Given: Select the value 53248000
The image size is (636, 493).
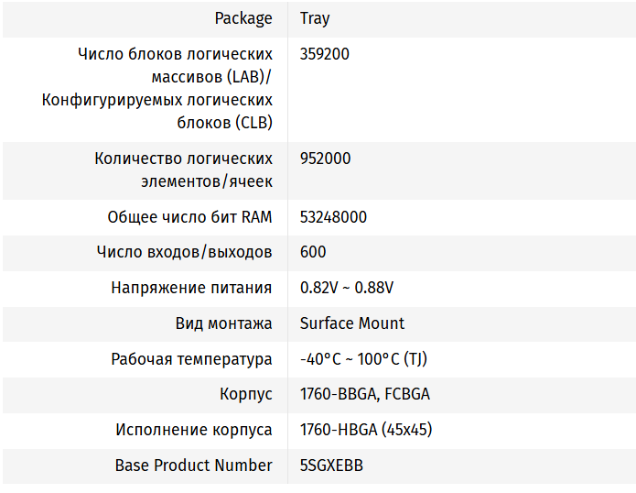Looking at the screenshot, I should pos(334,217).
